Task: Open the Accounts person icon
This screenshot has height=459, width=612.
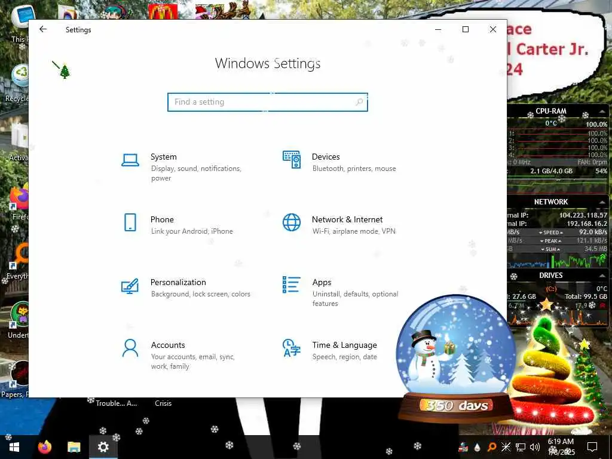Action: click(130, 348)
